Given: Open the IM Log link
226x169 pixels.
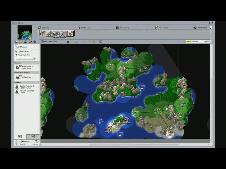Looking at the screenshot, I should tap(36, 144).
